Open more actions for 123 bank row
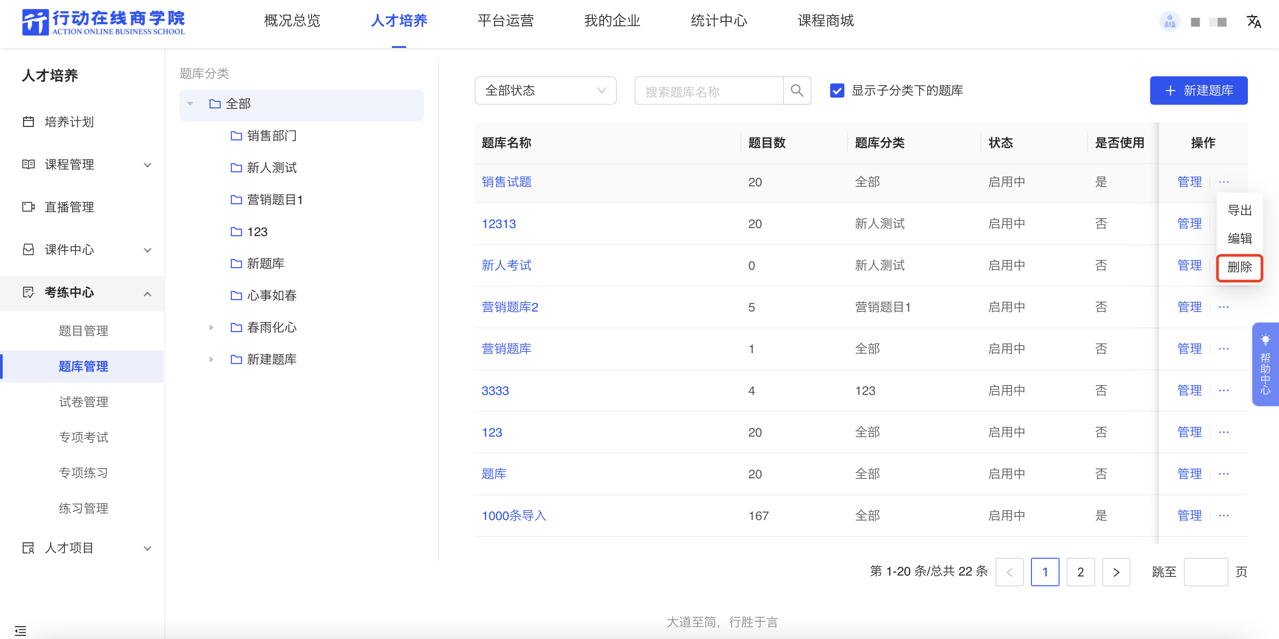This screenshot has height=639, width=1279. (x=1223, y=432)
